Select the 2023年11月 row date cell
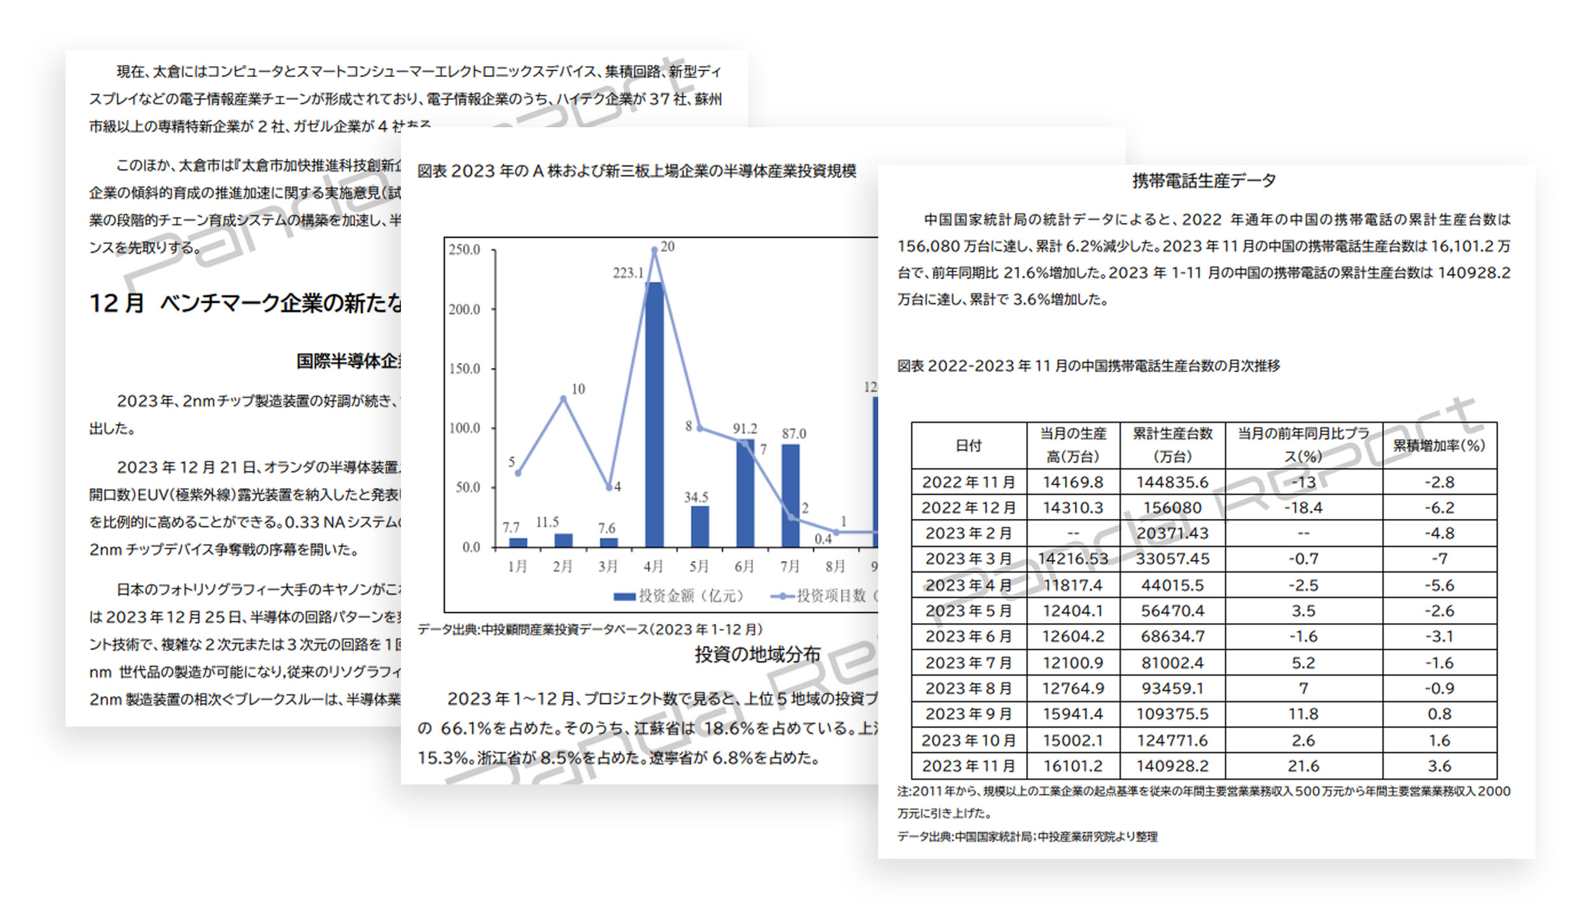 point(969,766)
